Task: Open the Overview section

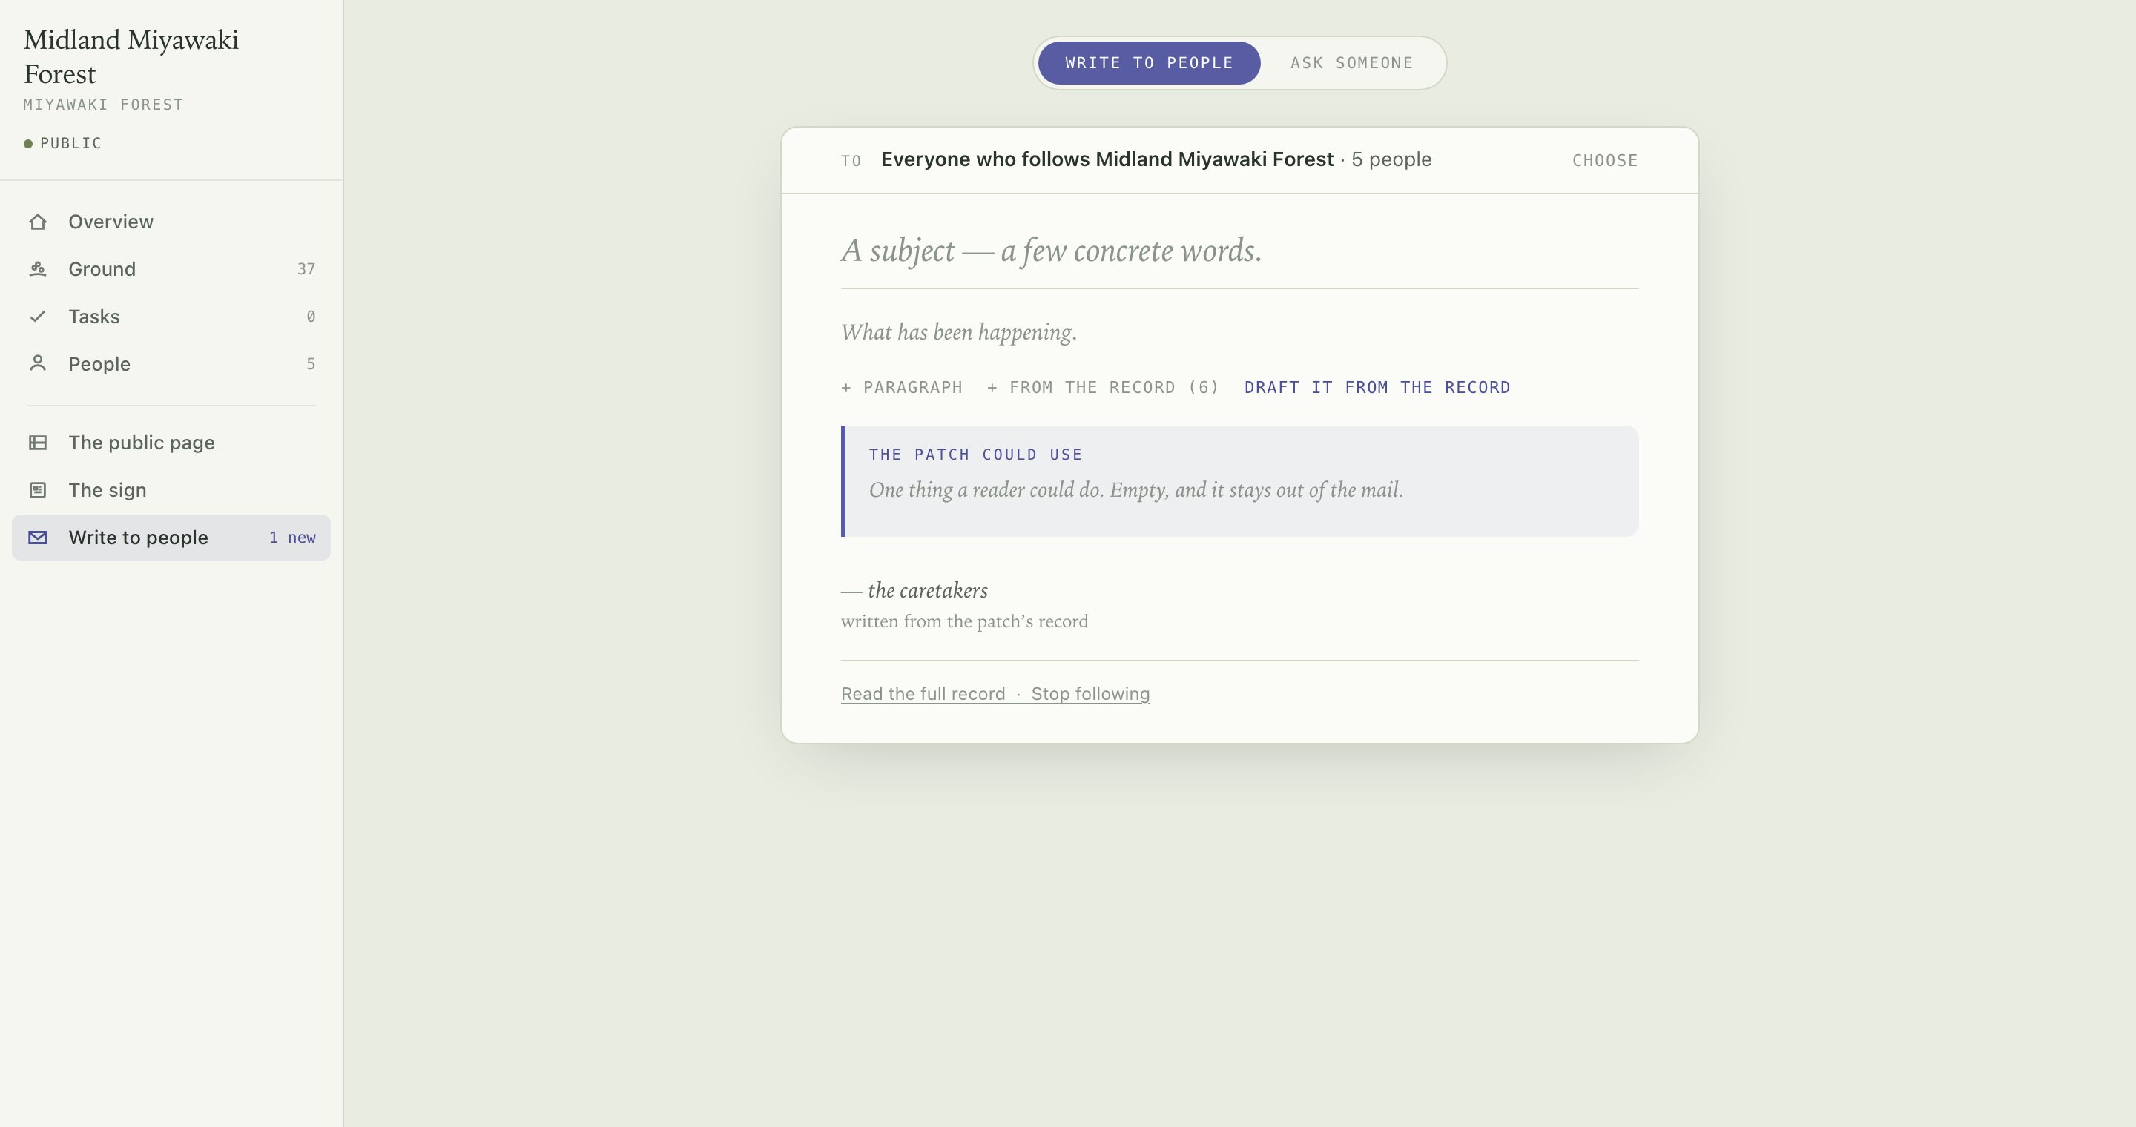Action: [171, 221]
